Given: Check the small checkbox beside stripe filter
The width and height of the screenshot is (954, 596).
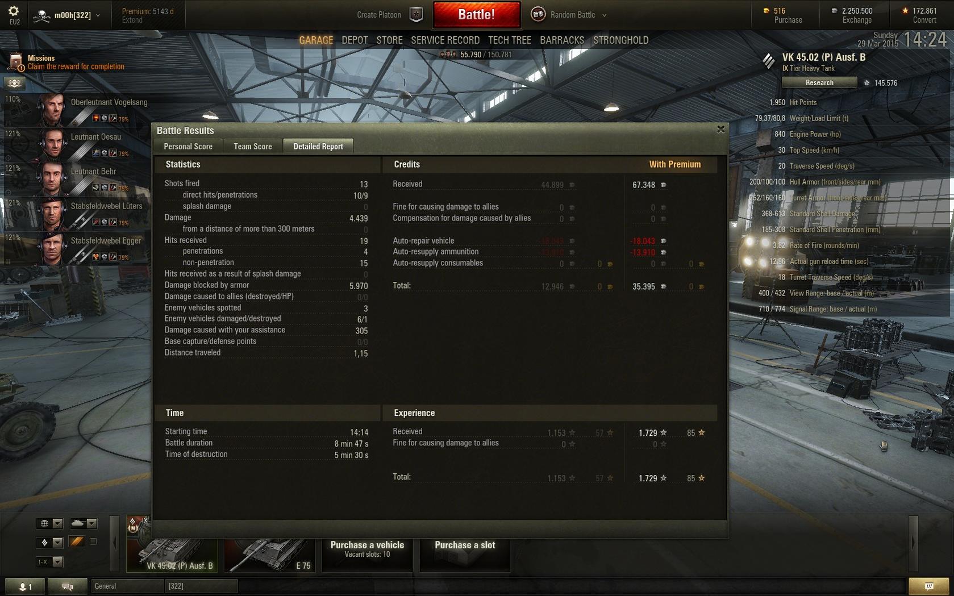Looking at the screenshot, I should [93, 542].
